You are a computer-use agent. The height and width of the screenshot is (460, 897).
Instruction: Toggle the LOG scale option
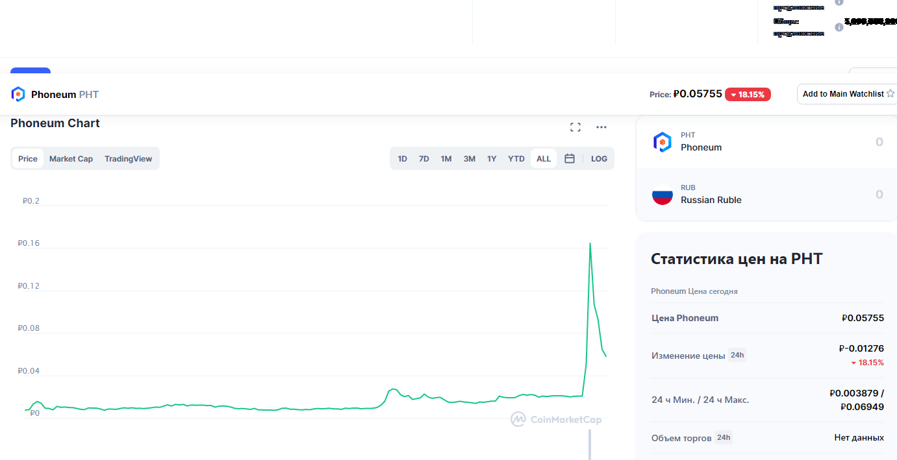tap(599, 159)
